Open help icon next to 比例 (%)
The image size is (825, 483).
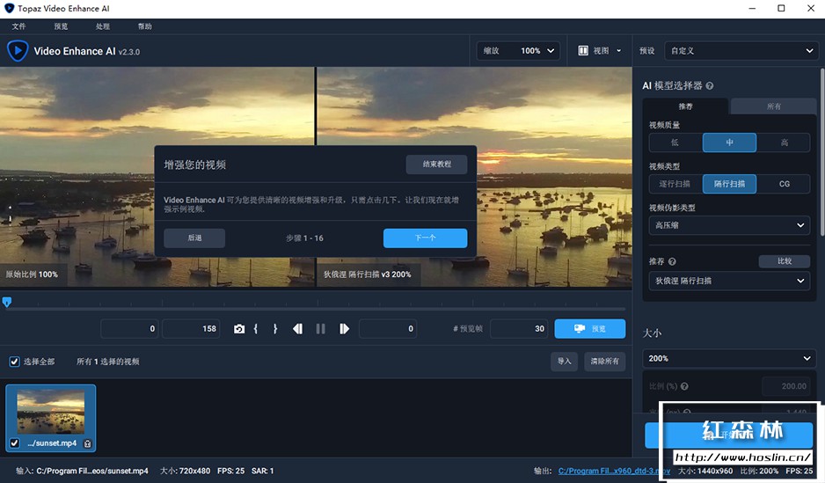pyautogui.click(x=684, y=386)
